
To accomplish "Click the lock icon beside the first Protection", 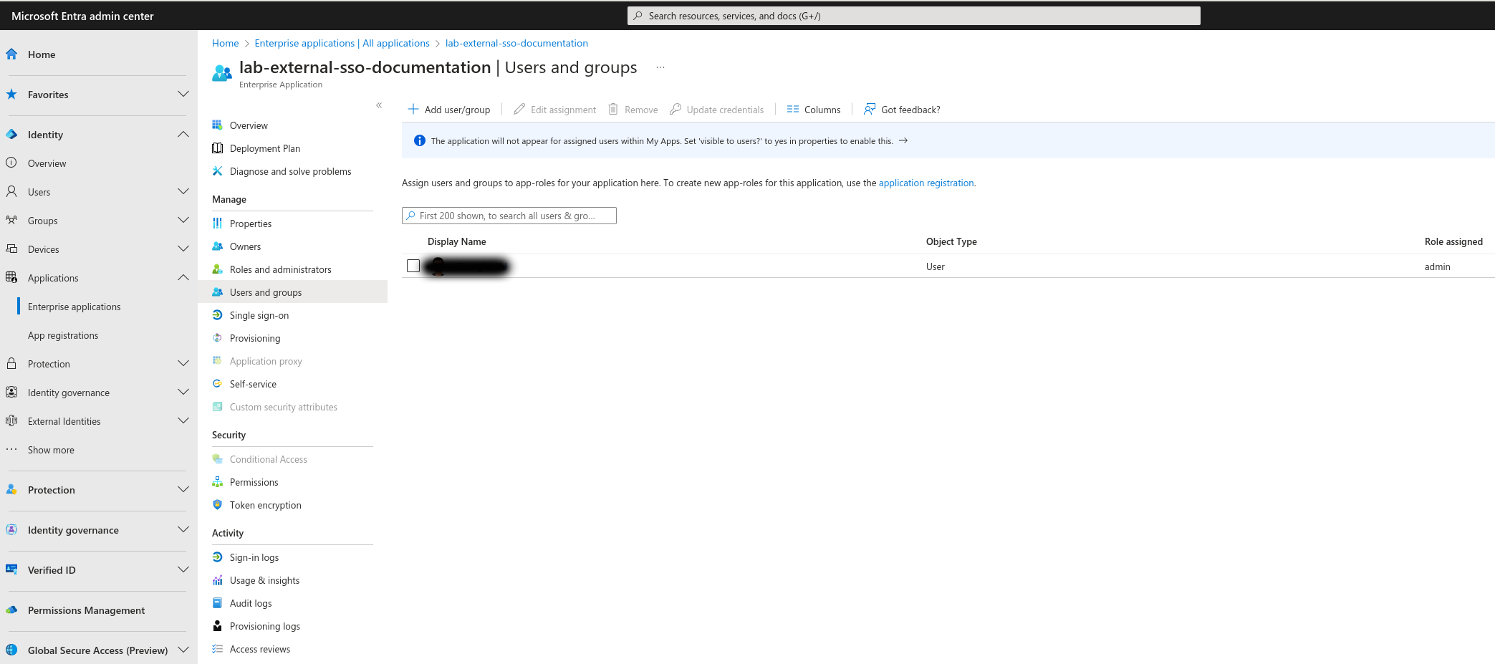I will (x=11, y=363).
